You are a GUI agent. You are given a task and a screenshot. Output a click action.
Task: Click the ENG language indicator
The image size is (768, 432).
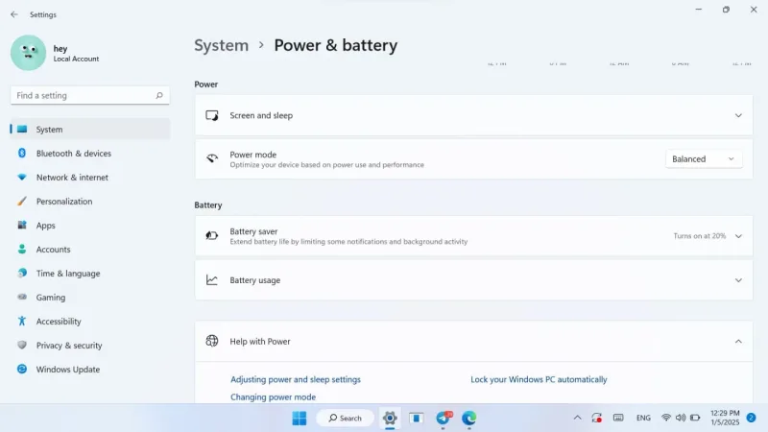click(x=643, y=418)
